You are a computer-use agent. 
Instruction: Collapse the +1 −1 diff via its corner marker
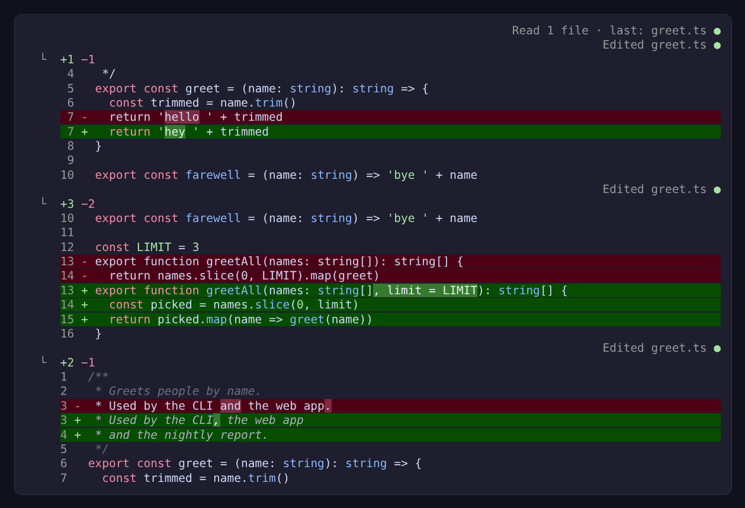44,57
